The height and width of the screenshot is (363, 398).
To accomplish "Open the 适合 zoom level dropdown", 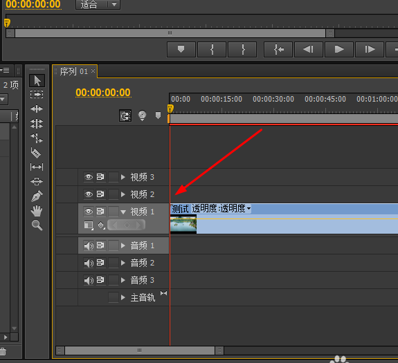I will (98, 4).
